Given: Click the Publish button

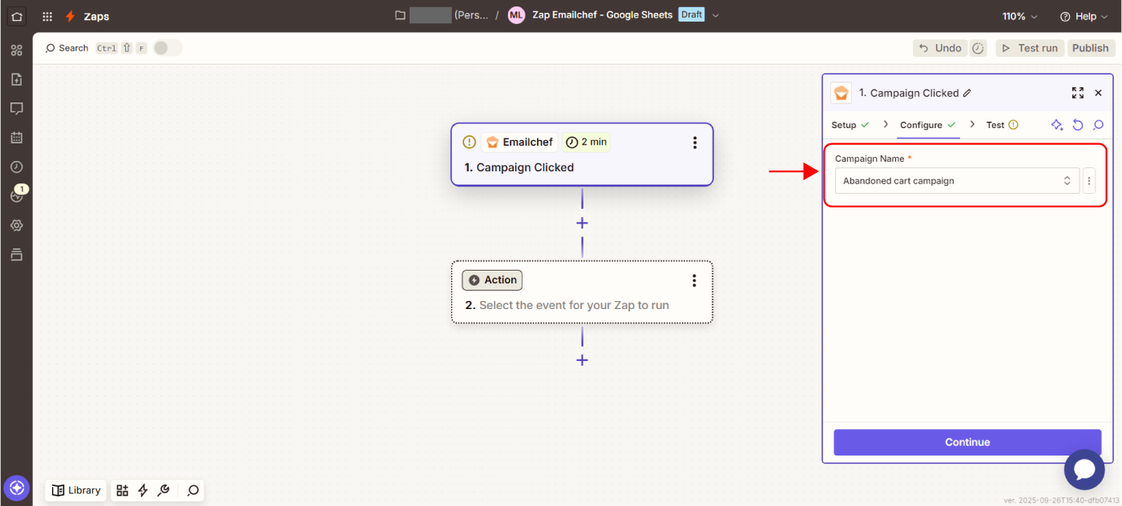Looking at the screenshot, I should pyautogui.click(x=1090, y=48).
